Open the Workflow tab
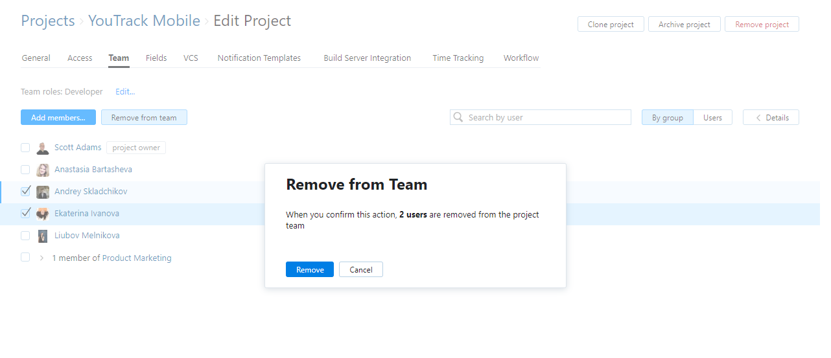Image resolution: width=831 pixels, height=358 pixels. pos(521,58)
